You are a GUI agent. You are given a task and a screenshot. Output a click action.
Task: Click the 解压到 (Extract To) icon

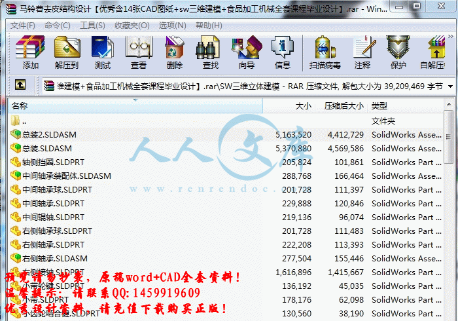(x=66, y=52)
